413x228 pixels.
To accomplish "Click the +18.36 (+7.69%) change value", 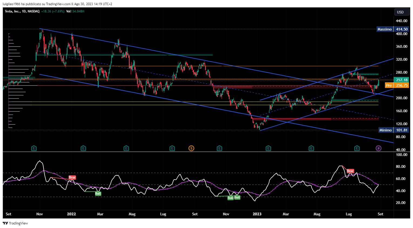I will [53, 11].
